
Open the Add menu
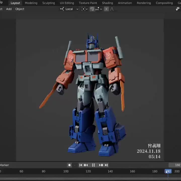9,9
